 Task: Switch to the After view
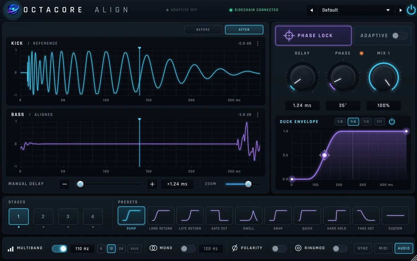(244, 30)
